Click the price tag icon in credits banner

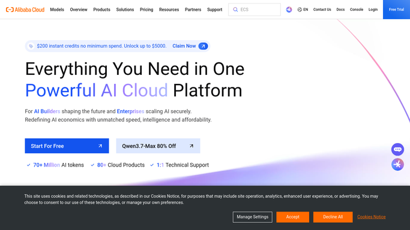(31, 46)
